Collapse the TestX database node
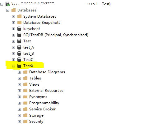The width and height of the screenshot is (142, 124). coord(13,66)
